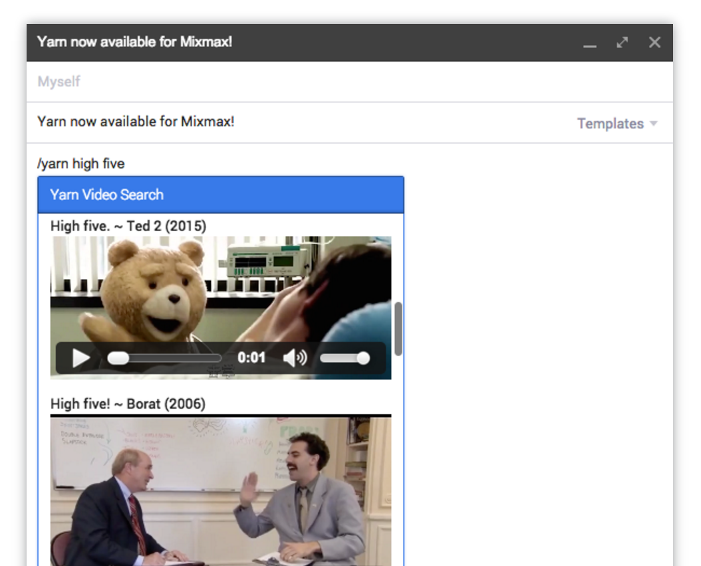Click the 'High five. ~ Ted 2 (2015)' title

coord(128,226)
